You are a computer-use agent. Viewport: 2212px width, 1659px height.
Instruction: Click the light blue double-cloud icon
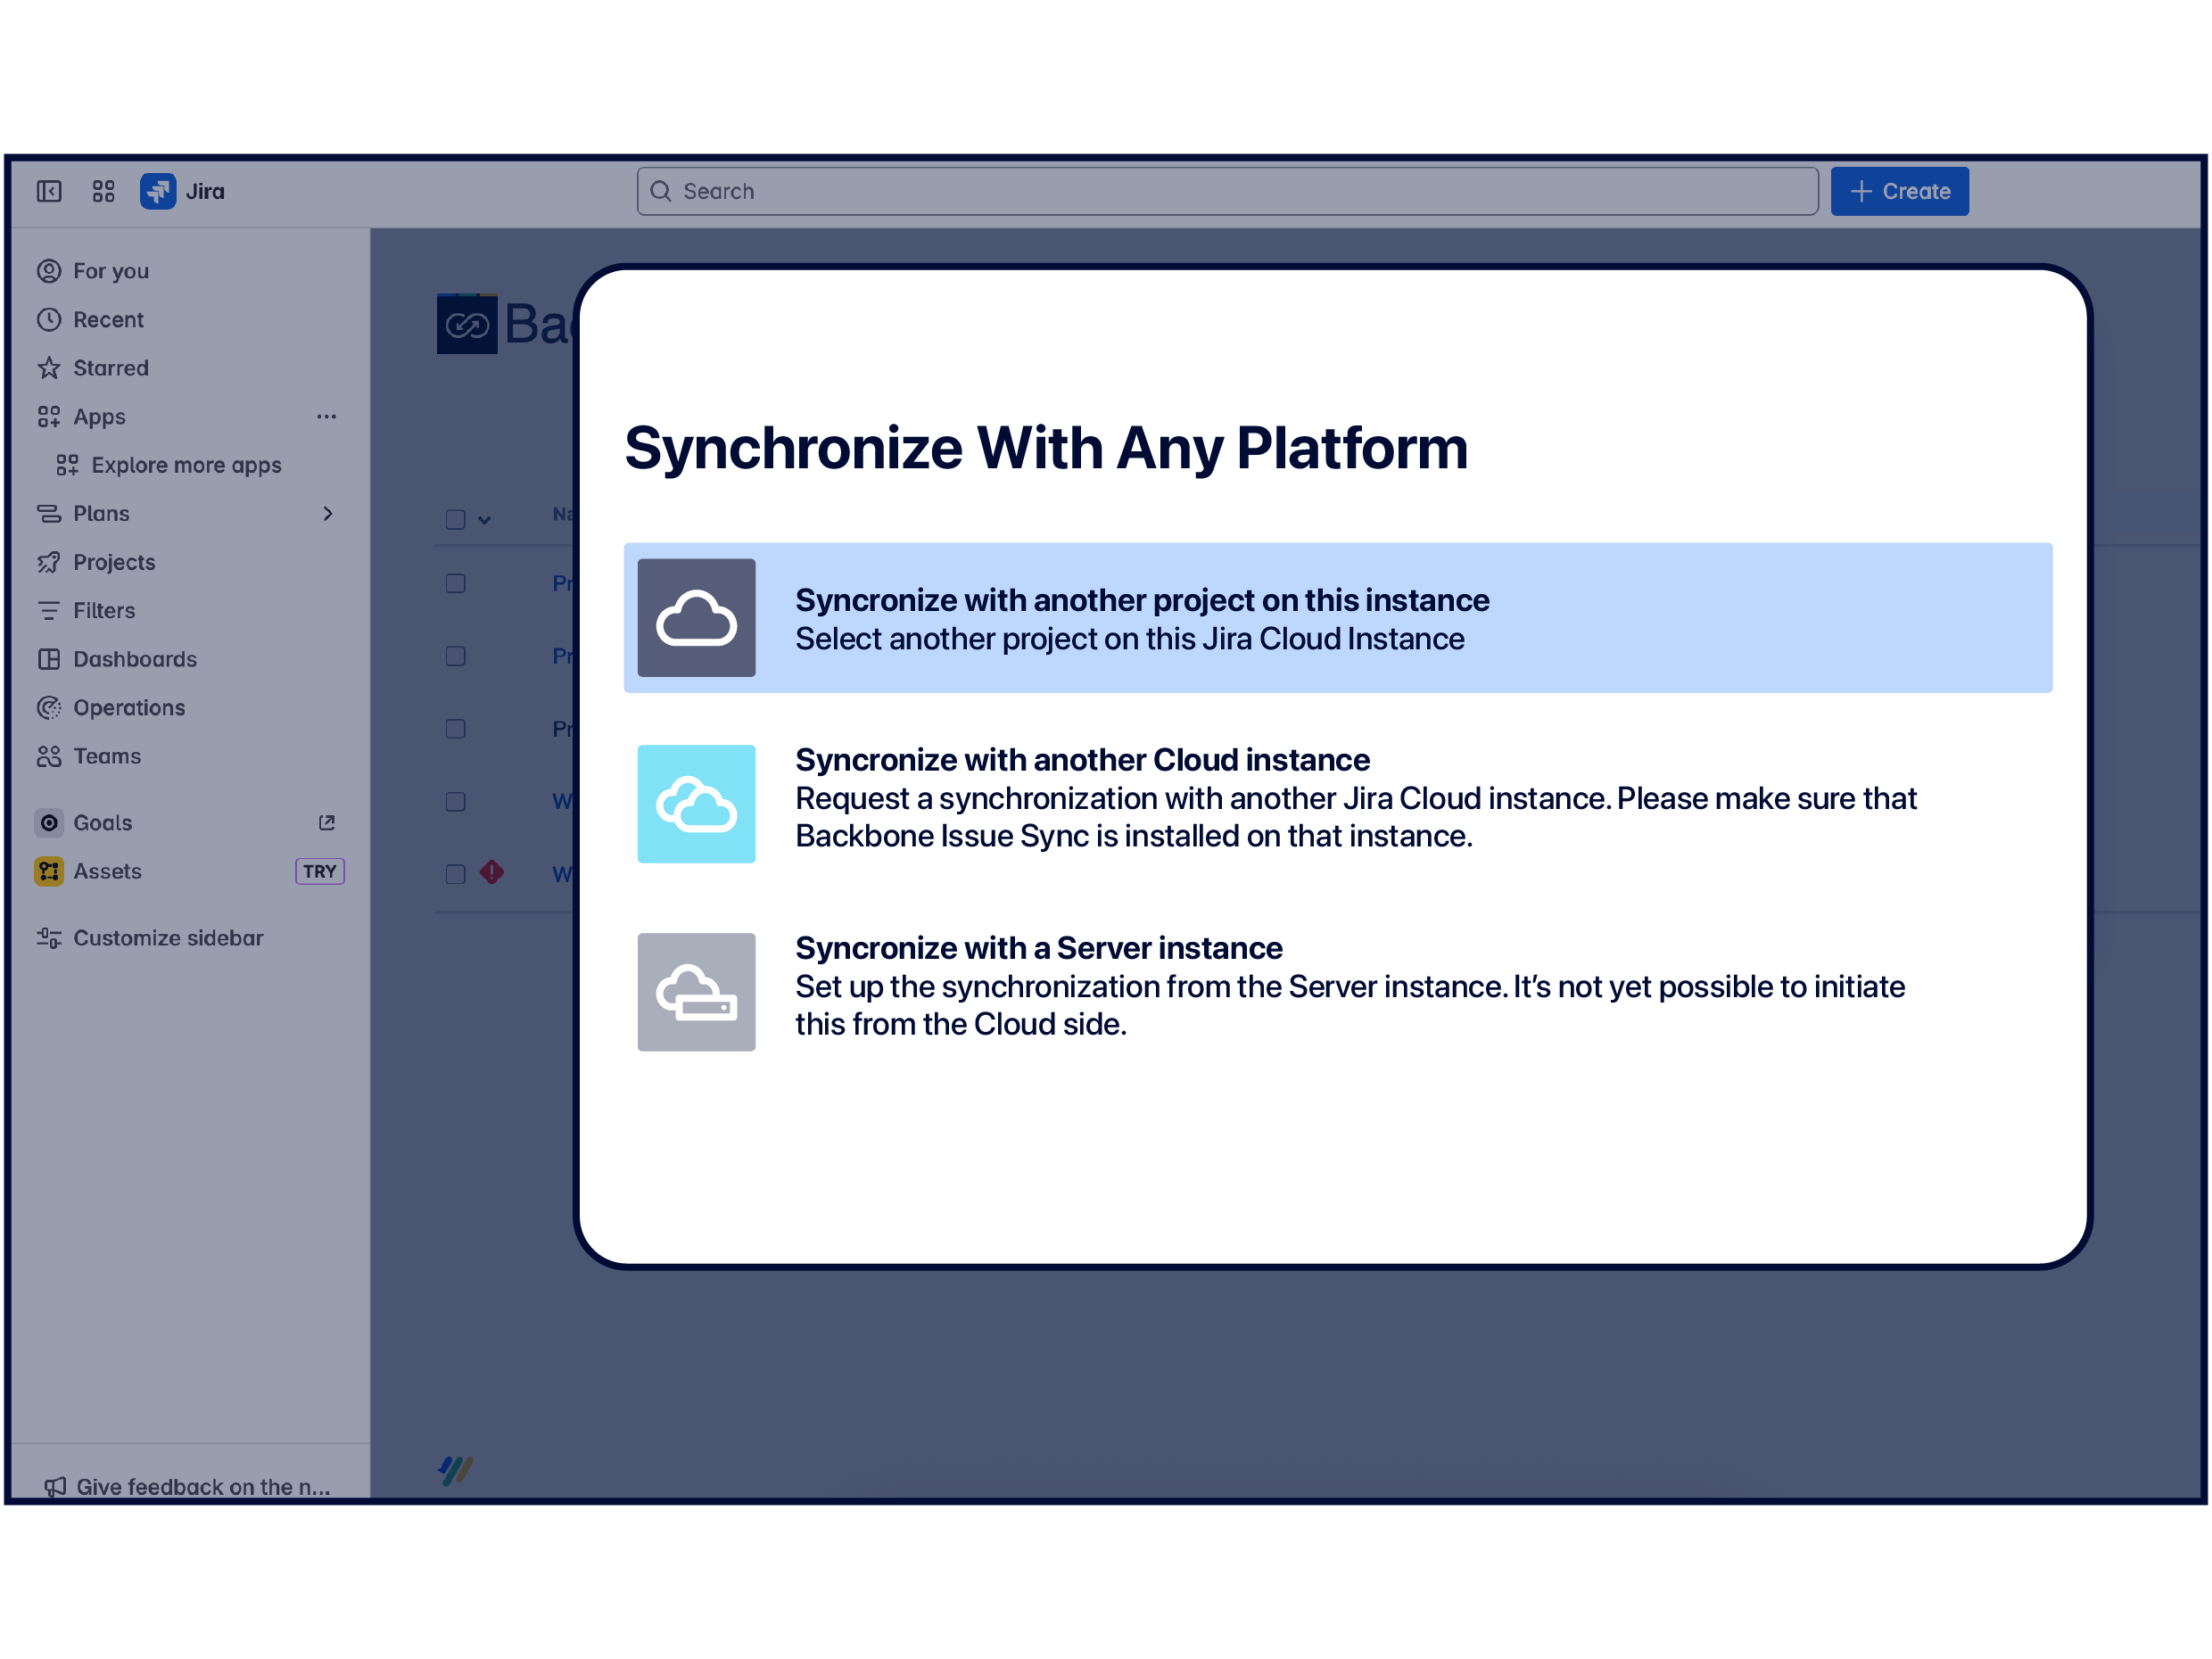pyautogui.click(x=697, y=804)
